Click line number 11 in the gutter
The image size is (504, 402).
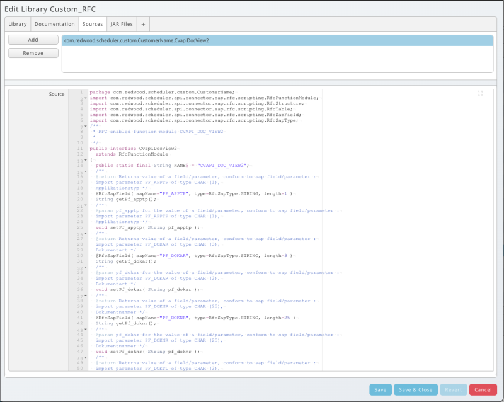(x=80, y=149)
